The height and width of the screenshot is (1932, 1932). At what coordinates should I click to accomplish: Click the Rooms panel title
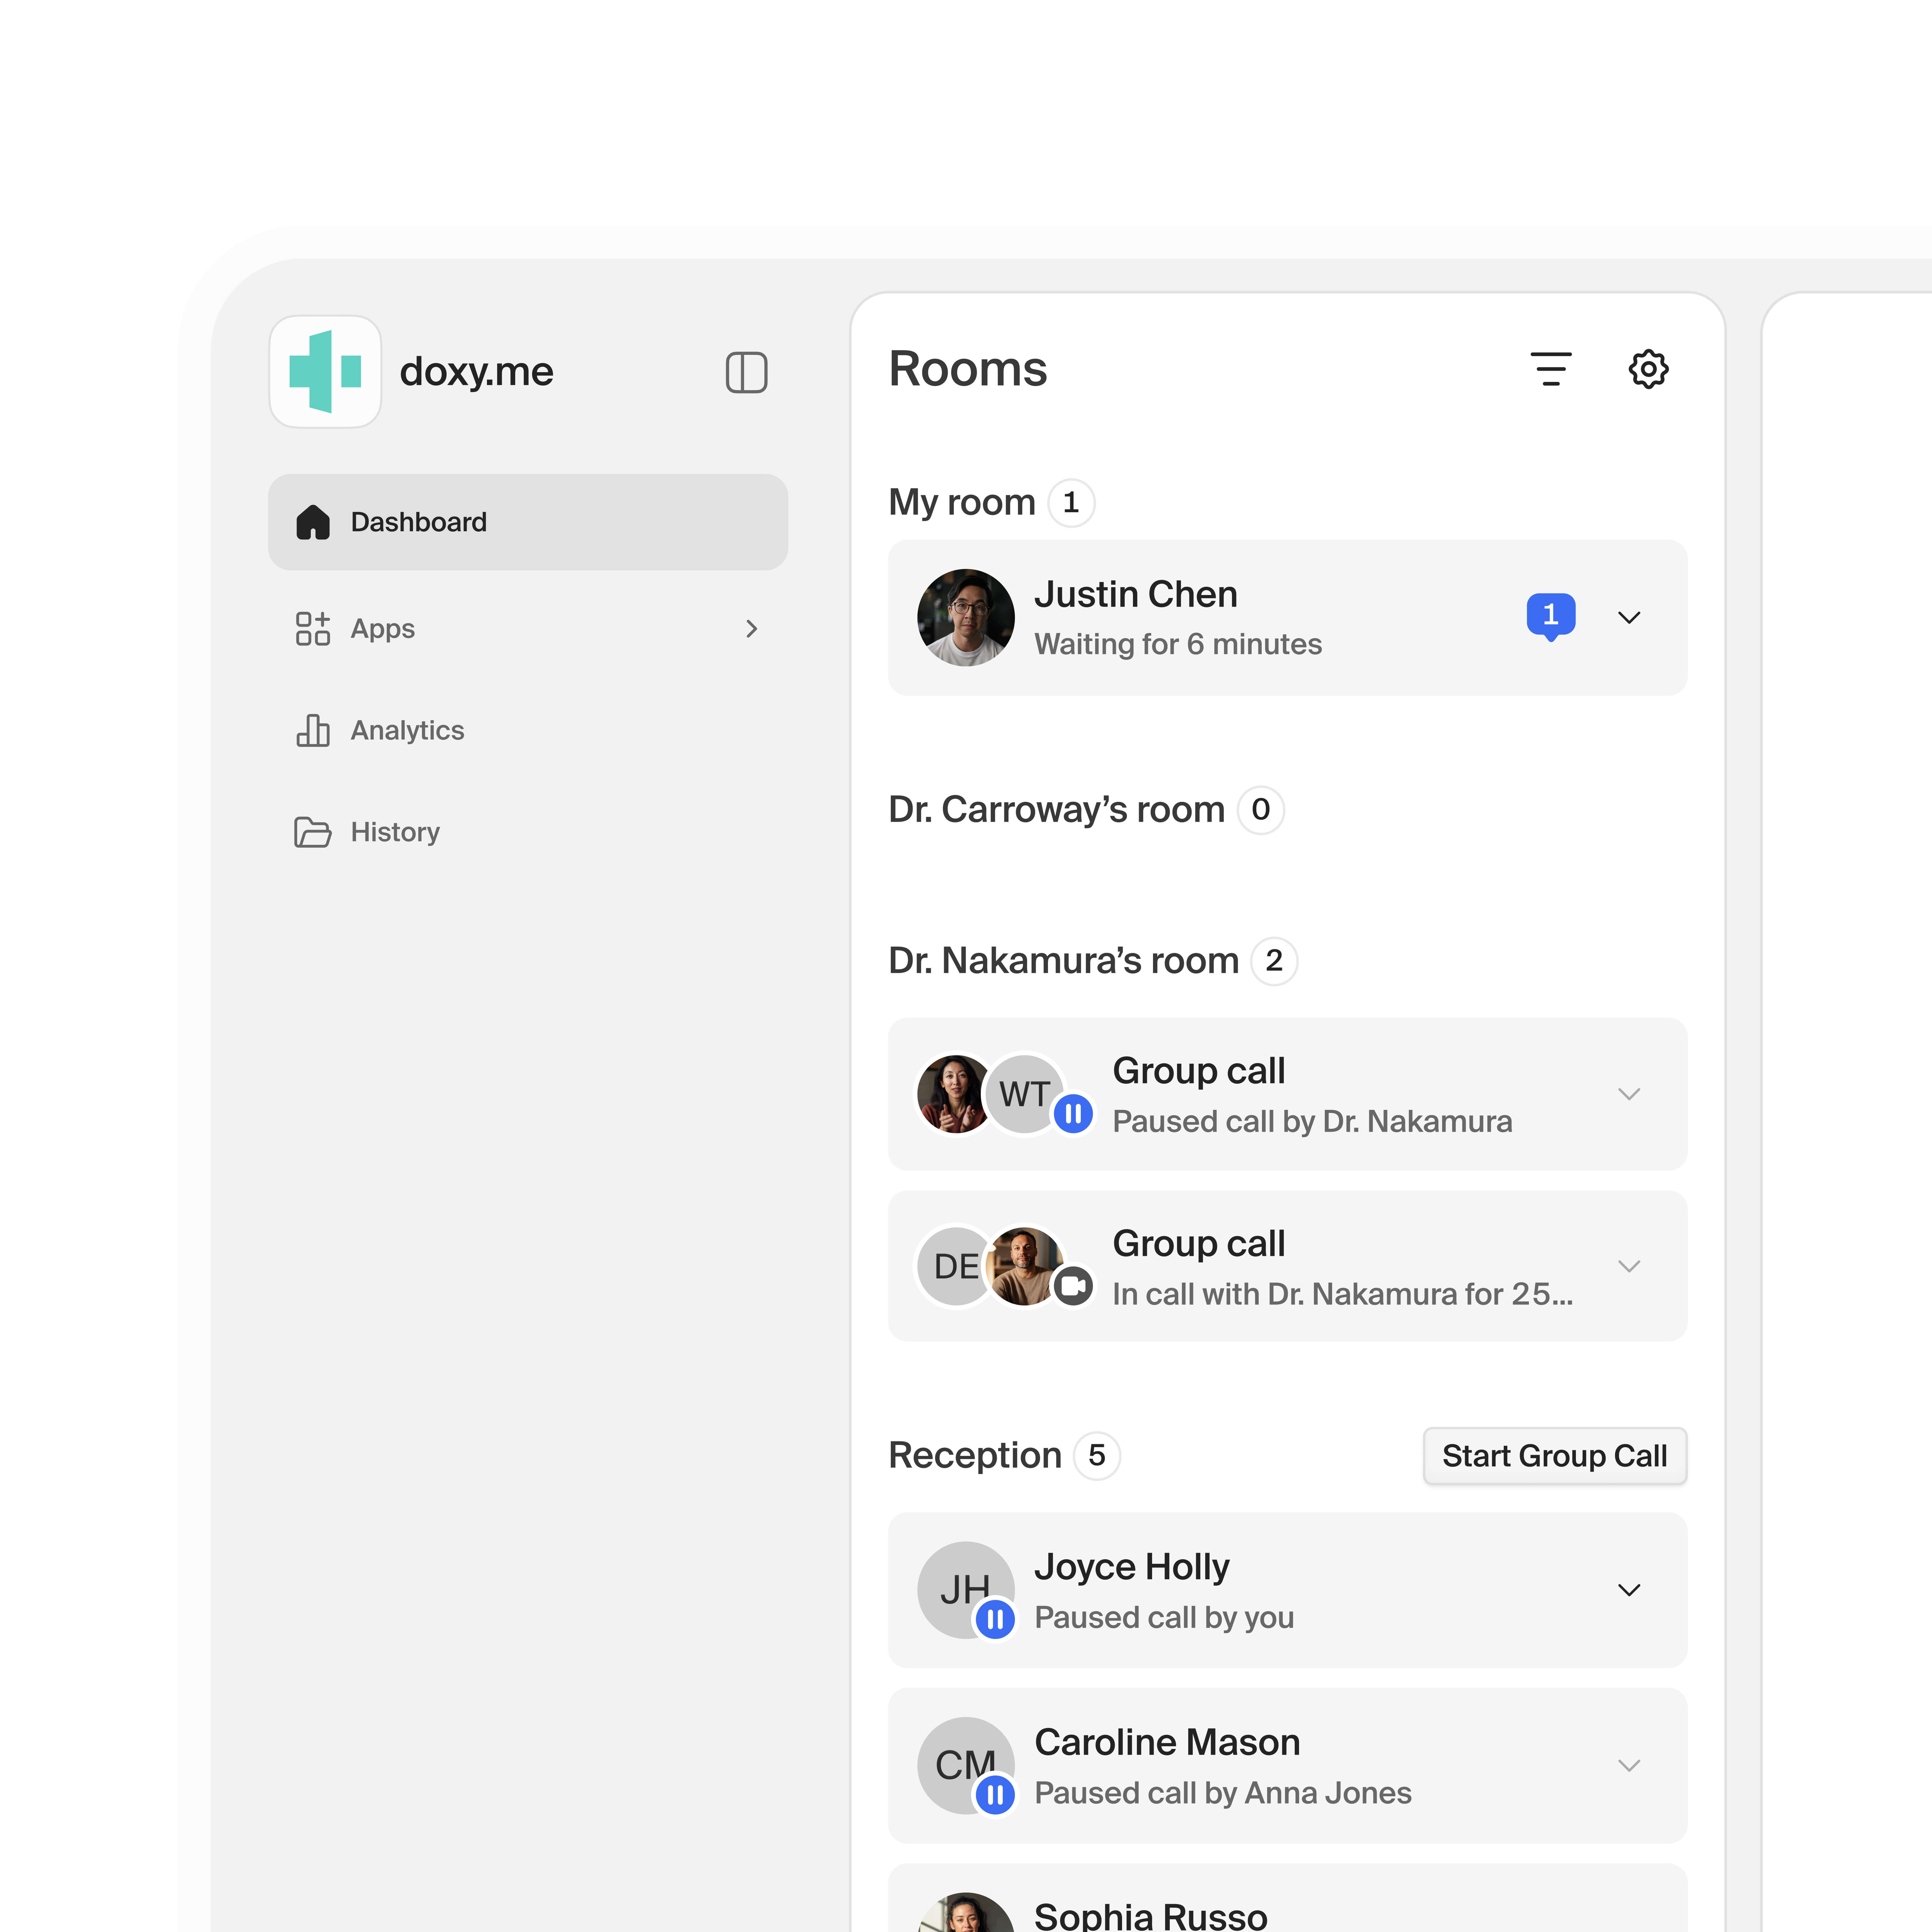968,369
